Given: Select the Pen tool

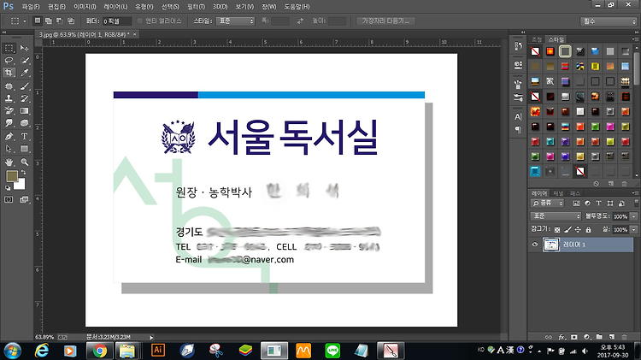Looking at the screenshot, I should pyautogui.click(x=9, y=137).
